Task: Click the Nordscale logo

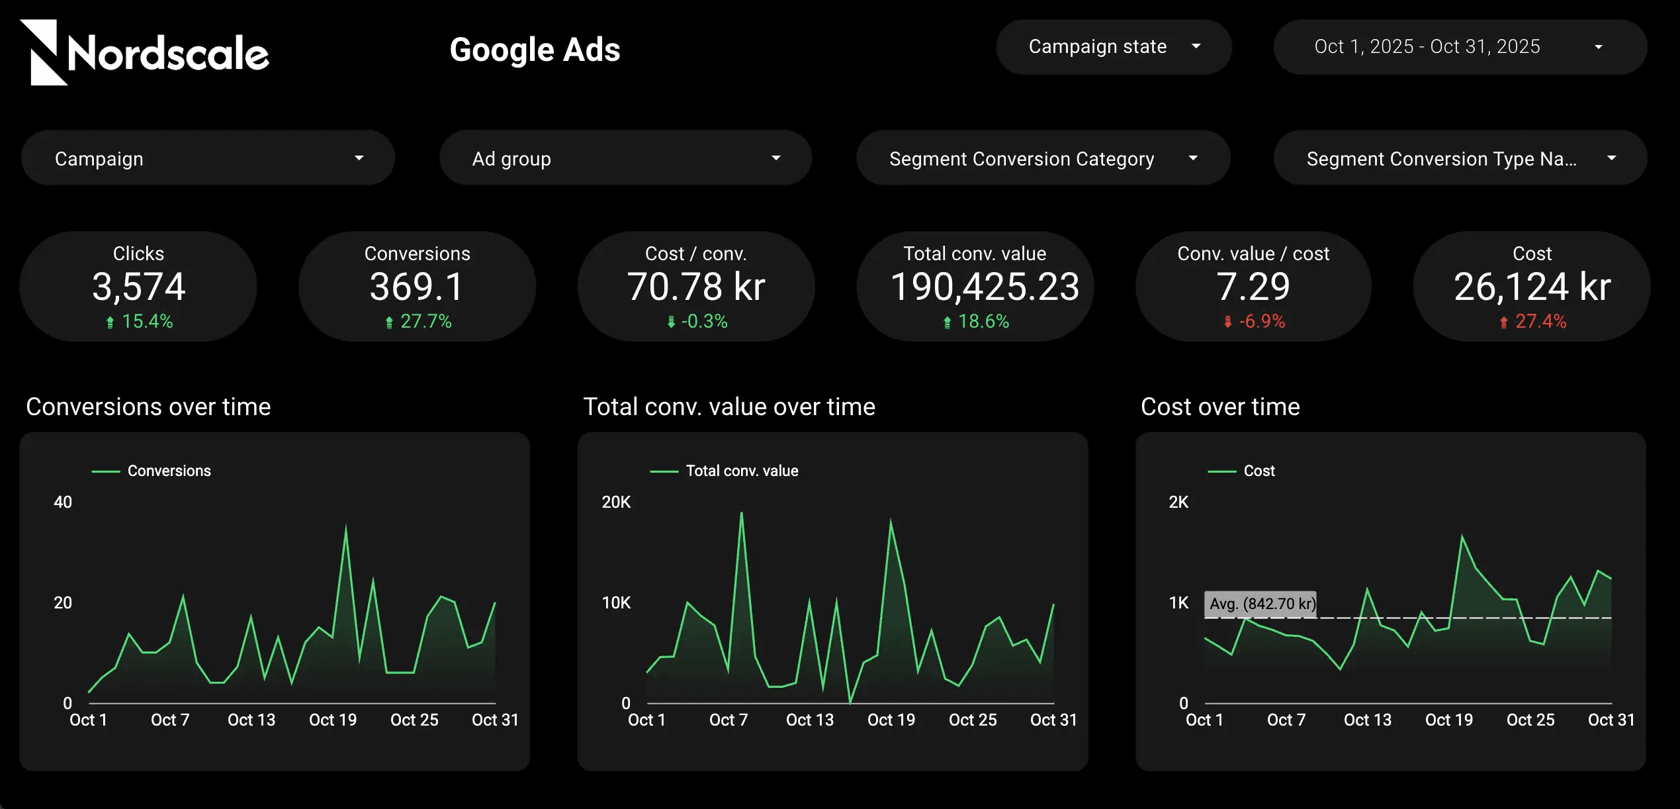Action: point(144,52)
